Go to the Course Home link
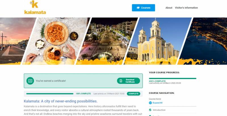The image size is (227, 116). pyautogui.click(x=155, y=99)
